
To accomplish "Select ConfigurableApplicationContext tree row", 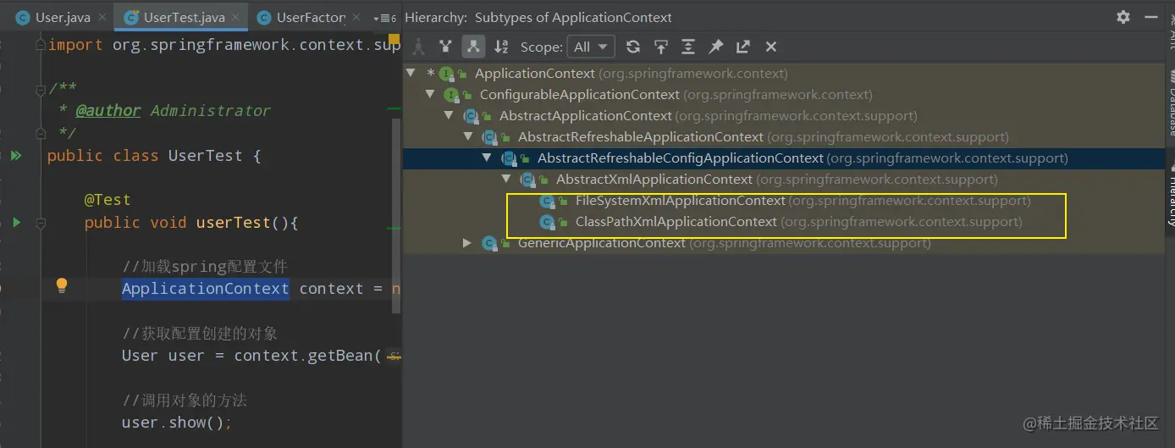I will click(x=784, y=95).
